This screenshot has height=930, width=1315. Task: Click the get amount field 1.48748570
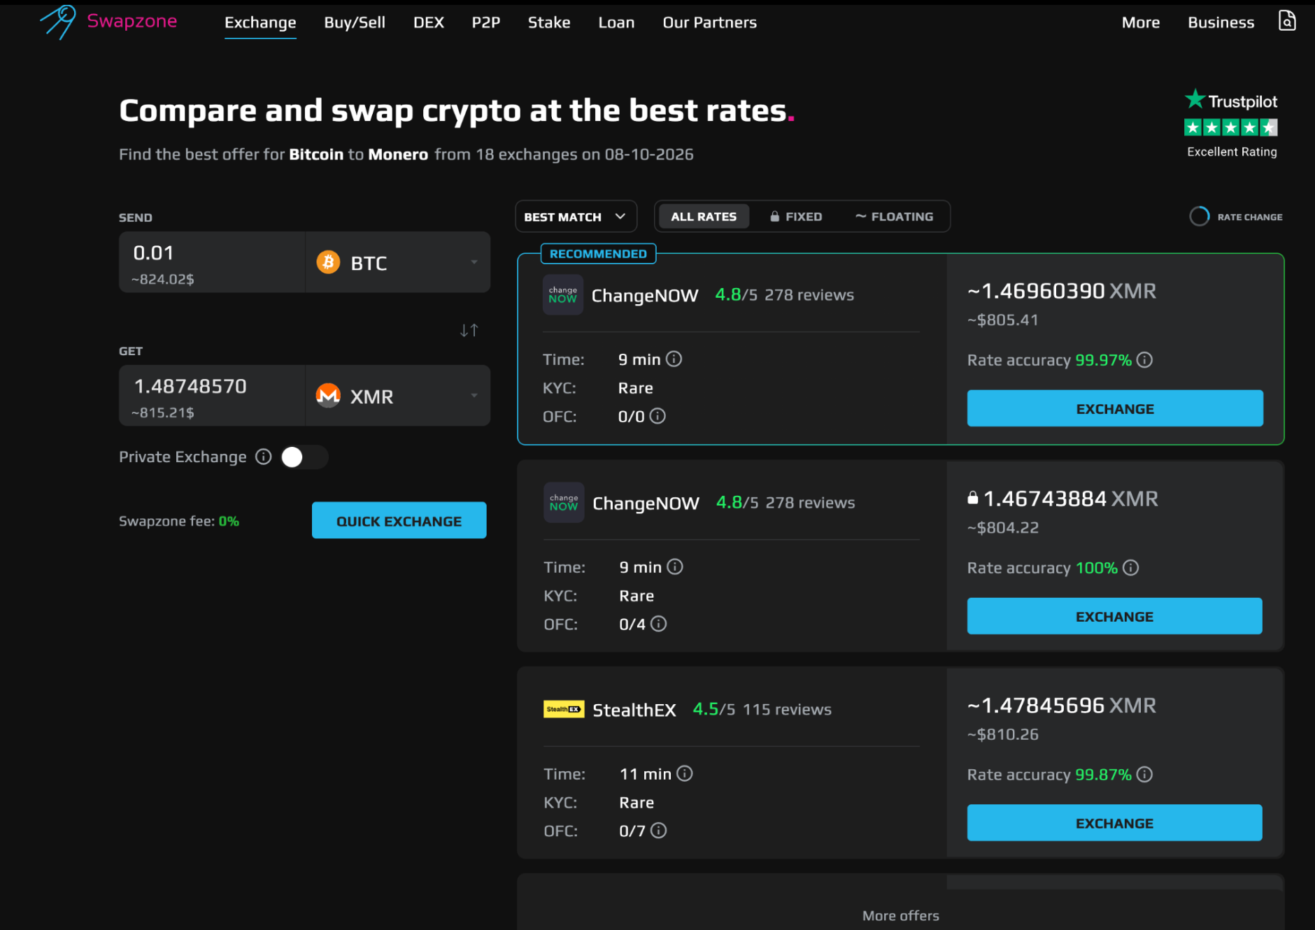(x=213, y=396)
